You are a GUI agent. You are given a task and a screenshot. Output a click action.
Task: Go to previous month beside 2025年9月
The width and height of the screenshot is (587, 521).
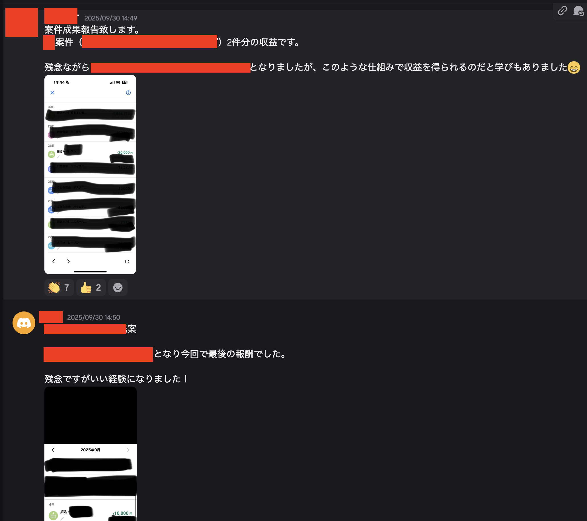pos(53,450)
